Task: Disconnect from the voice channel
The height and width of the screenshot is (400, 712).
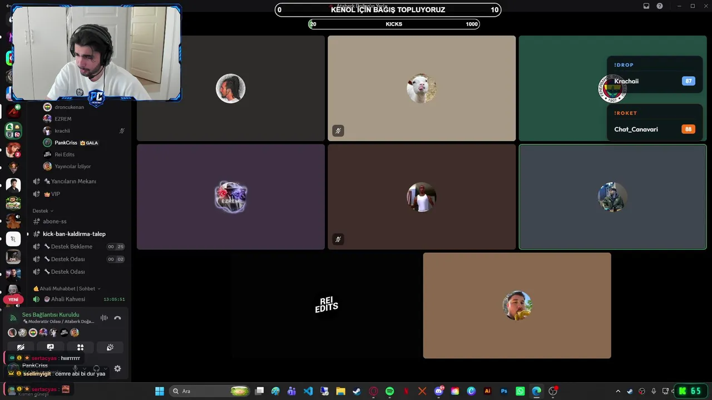Action: click(x=117, y=318)
